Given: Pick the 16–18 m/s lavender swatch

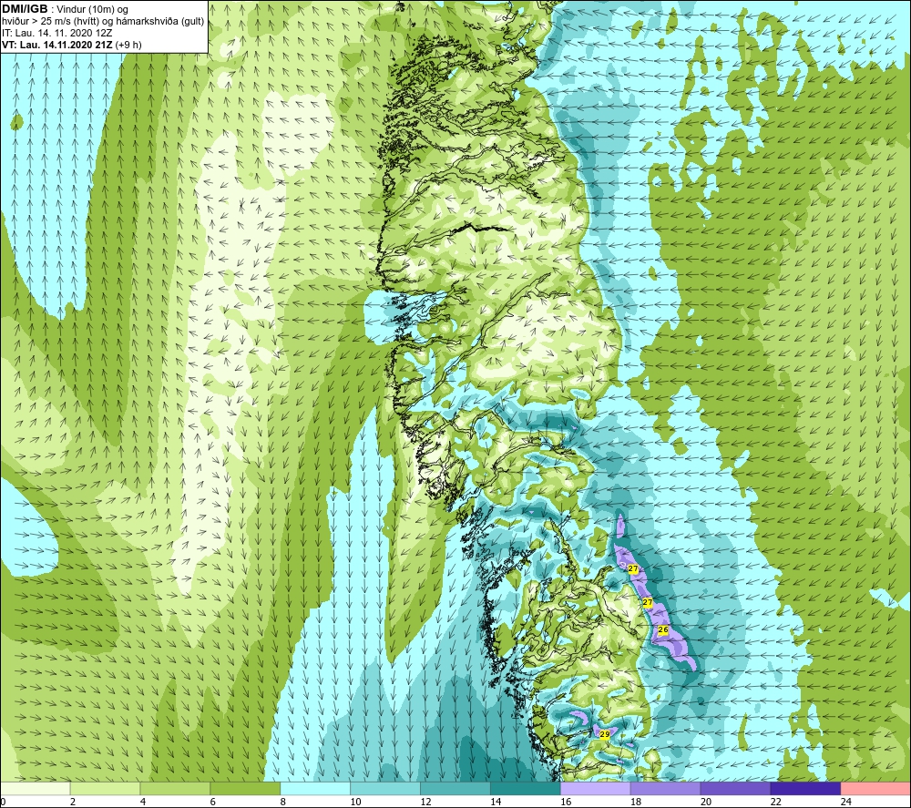Looking at the screenshot, I should pos(596,788).
